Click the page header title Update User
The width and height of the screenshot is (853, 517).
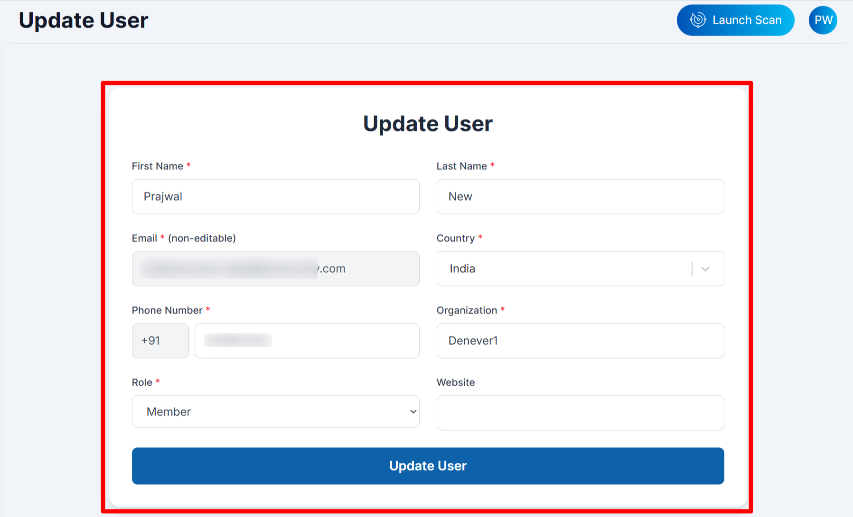click(84, 20)
